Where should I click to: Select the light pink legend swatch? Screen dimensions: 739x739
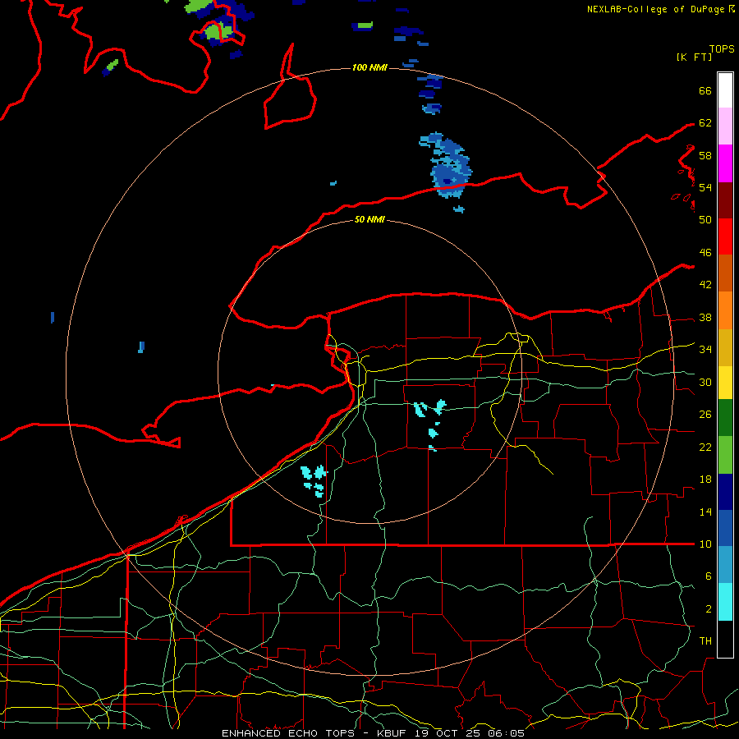pos(725,126)
